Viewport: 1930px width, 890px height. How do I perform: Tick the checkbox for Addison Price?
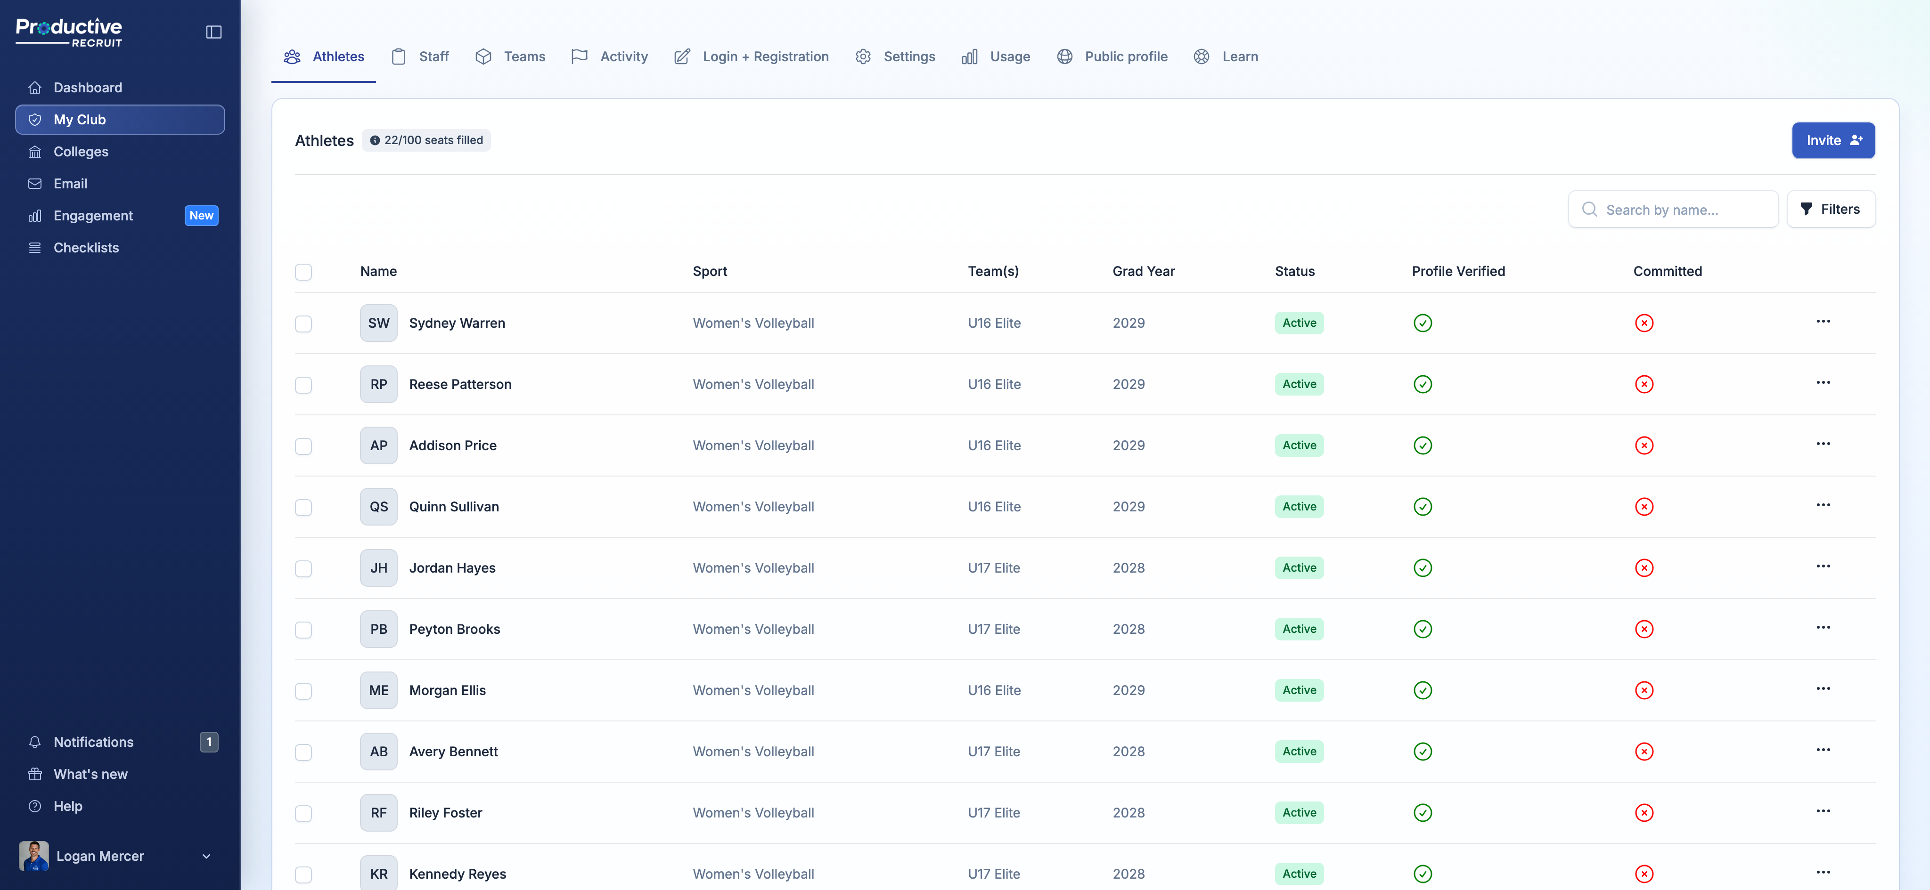[x=303, y=446]
